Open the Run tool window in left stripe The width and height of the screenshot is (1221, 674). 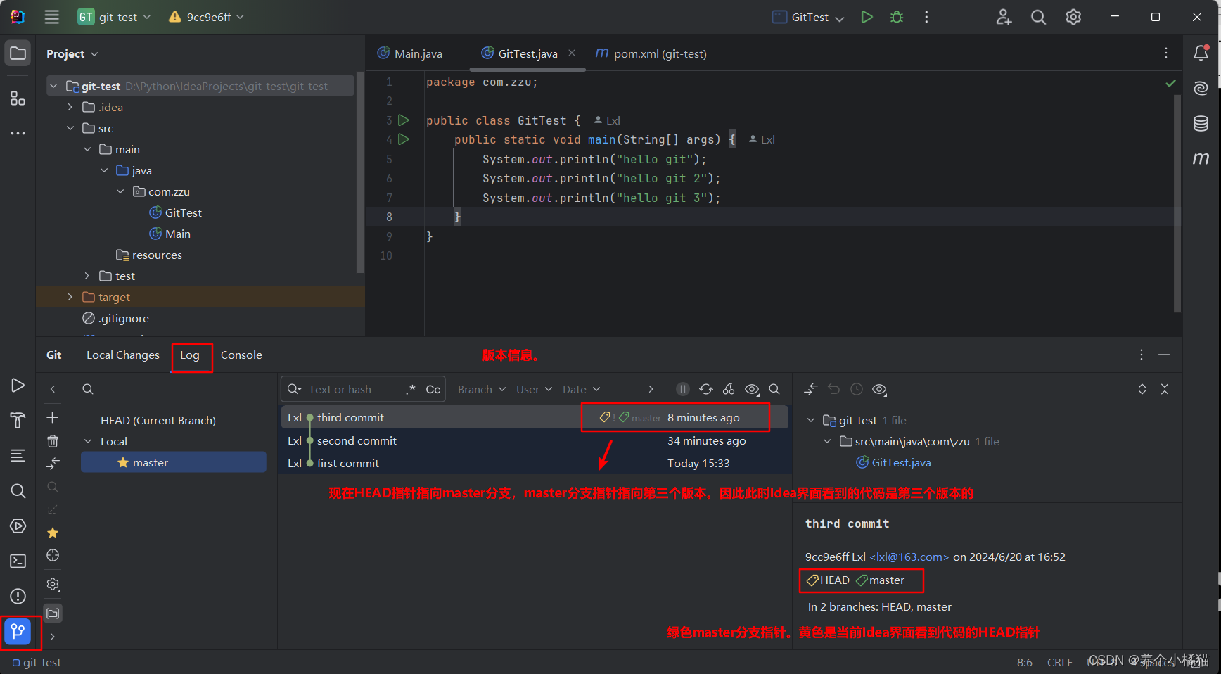coord(18,385)
